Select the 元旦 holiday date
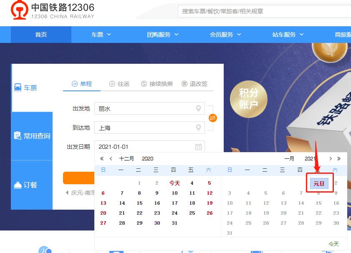The width and height of the screenshot is (351, 253). click(x=319, y=183)
